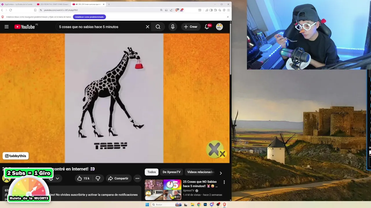
Task: Dislike the video with the thumbs-down button
Action: 98,178
